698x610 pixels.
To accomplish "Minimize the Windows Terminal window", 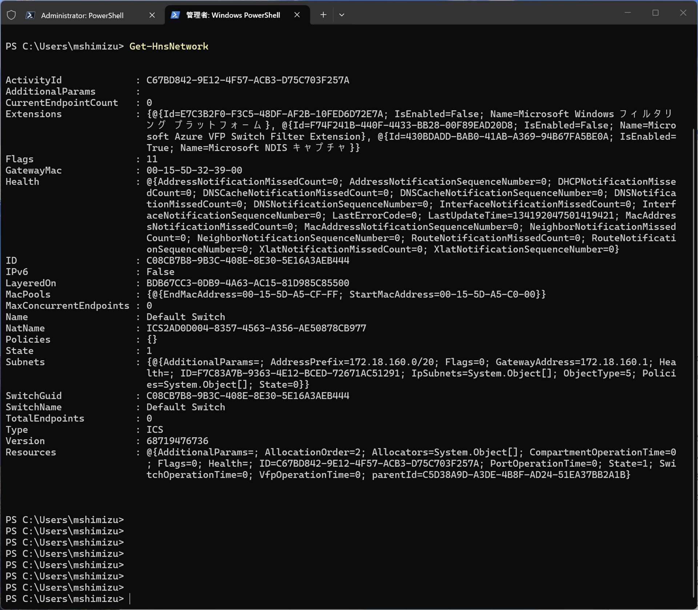I will [x=627, y=13].
